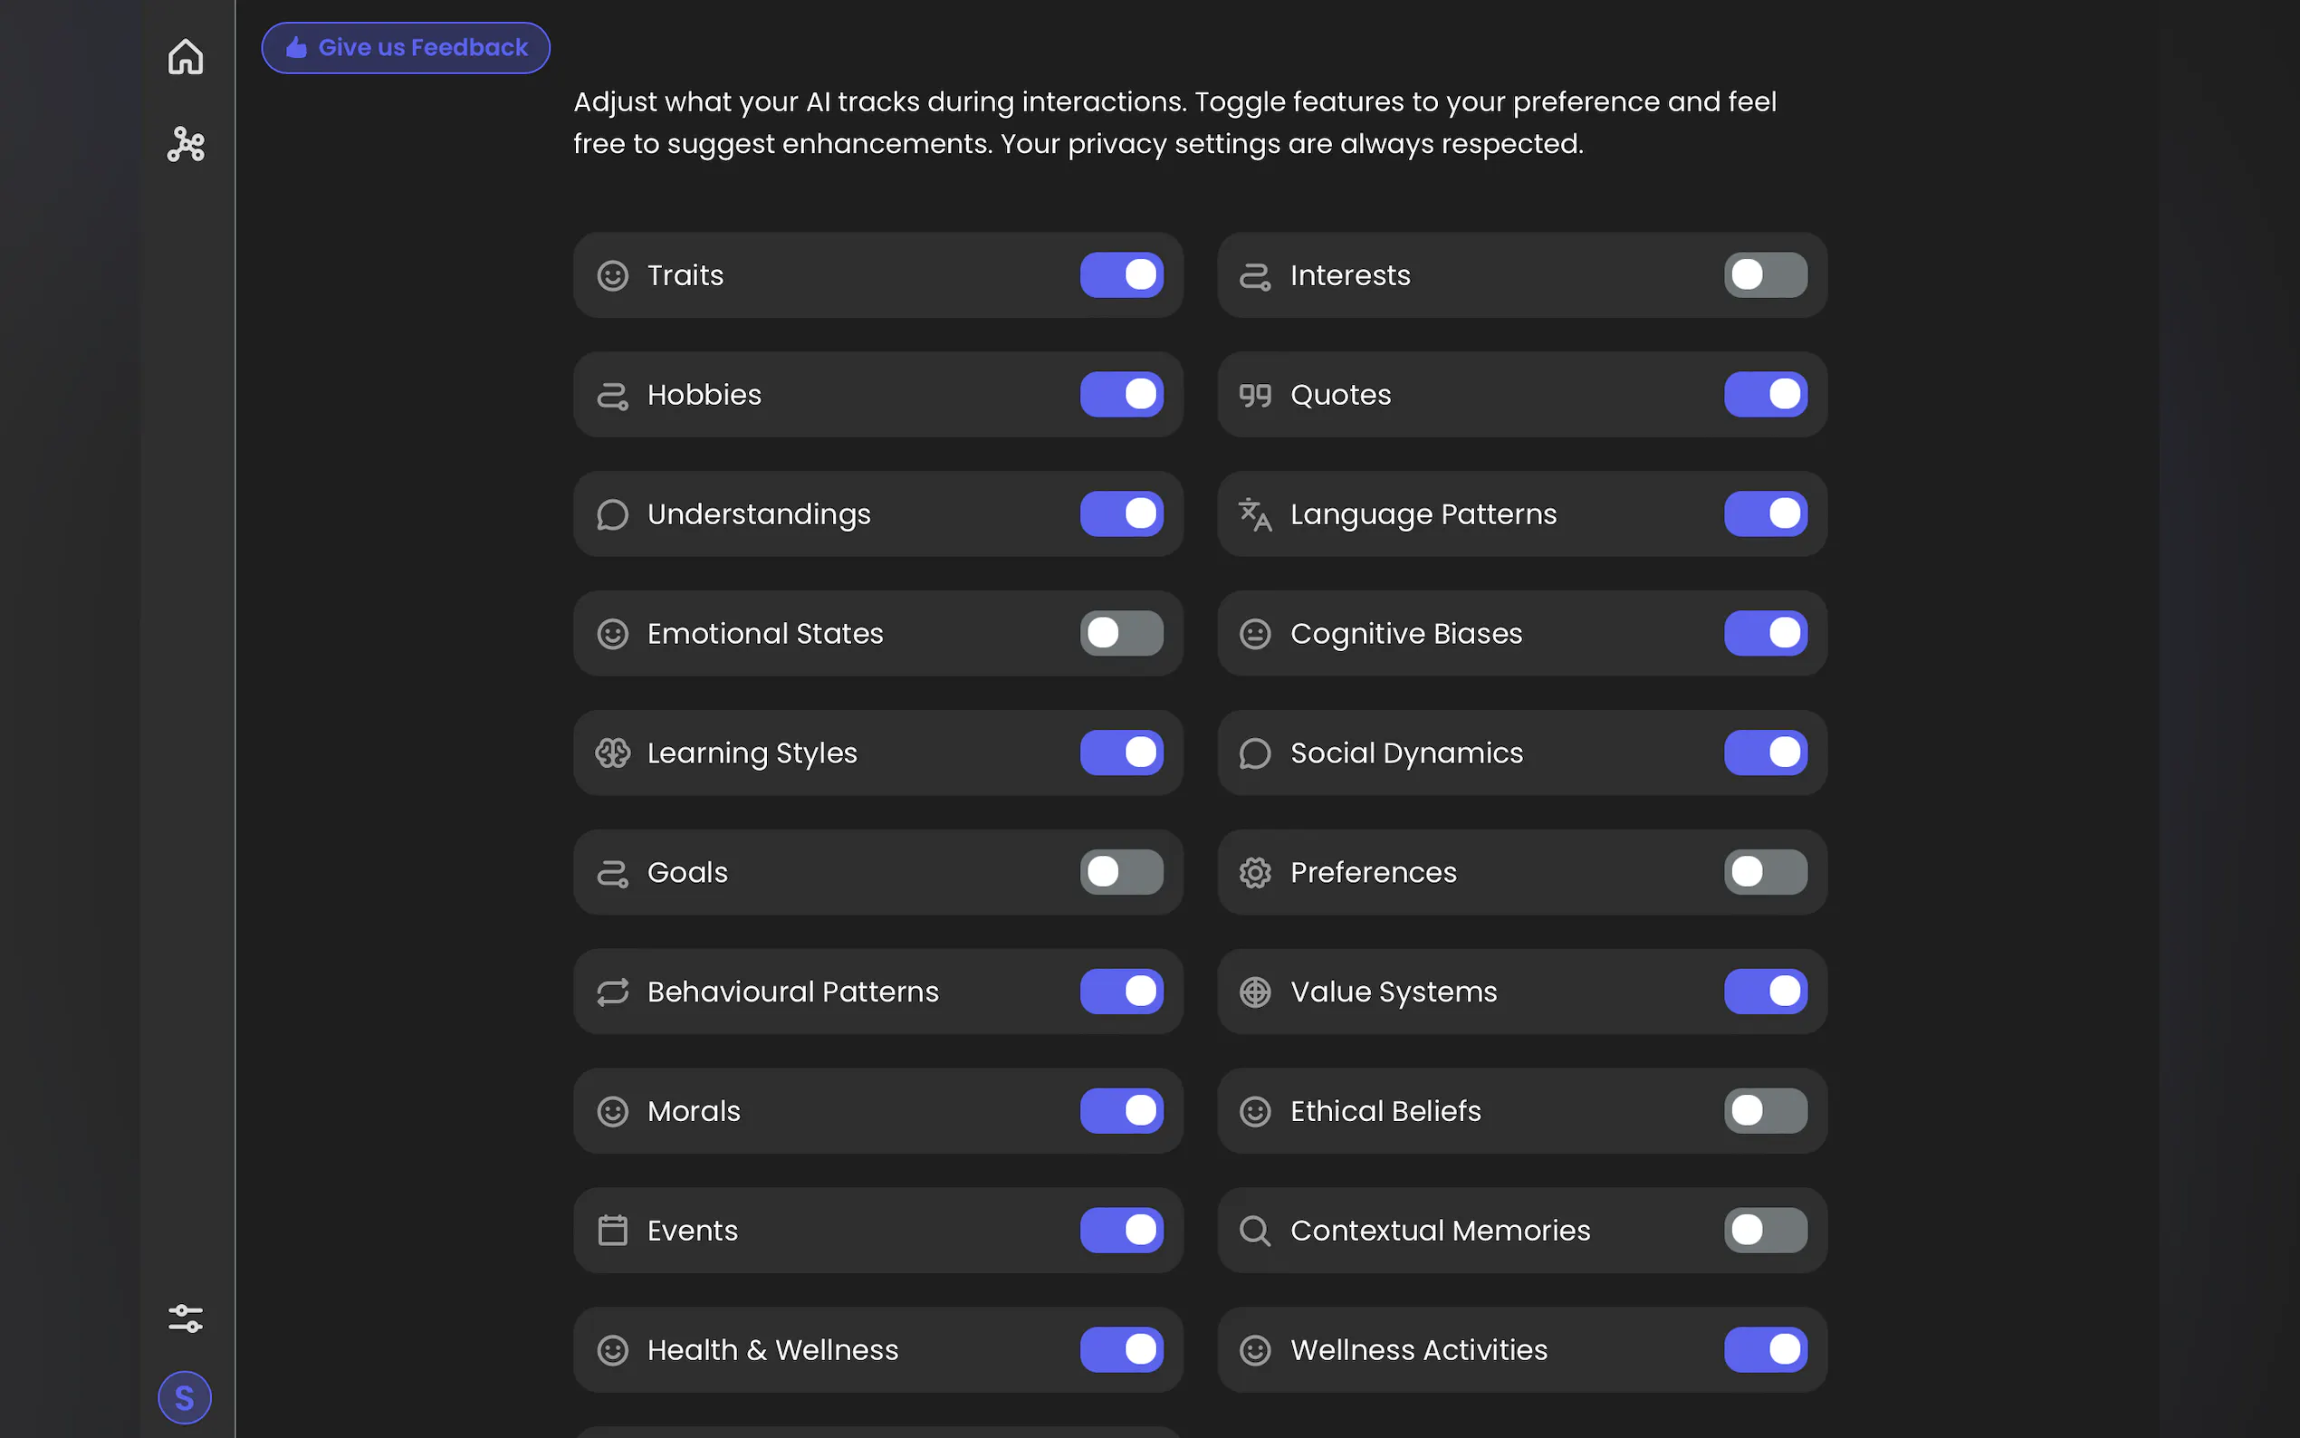Disable the Traits tracking toggle
Screen dimensions: 2300x1438
[x=1121, y=275]
